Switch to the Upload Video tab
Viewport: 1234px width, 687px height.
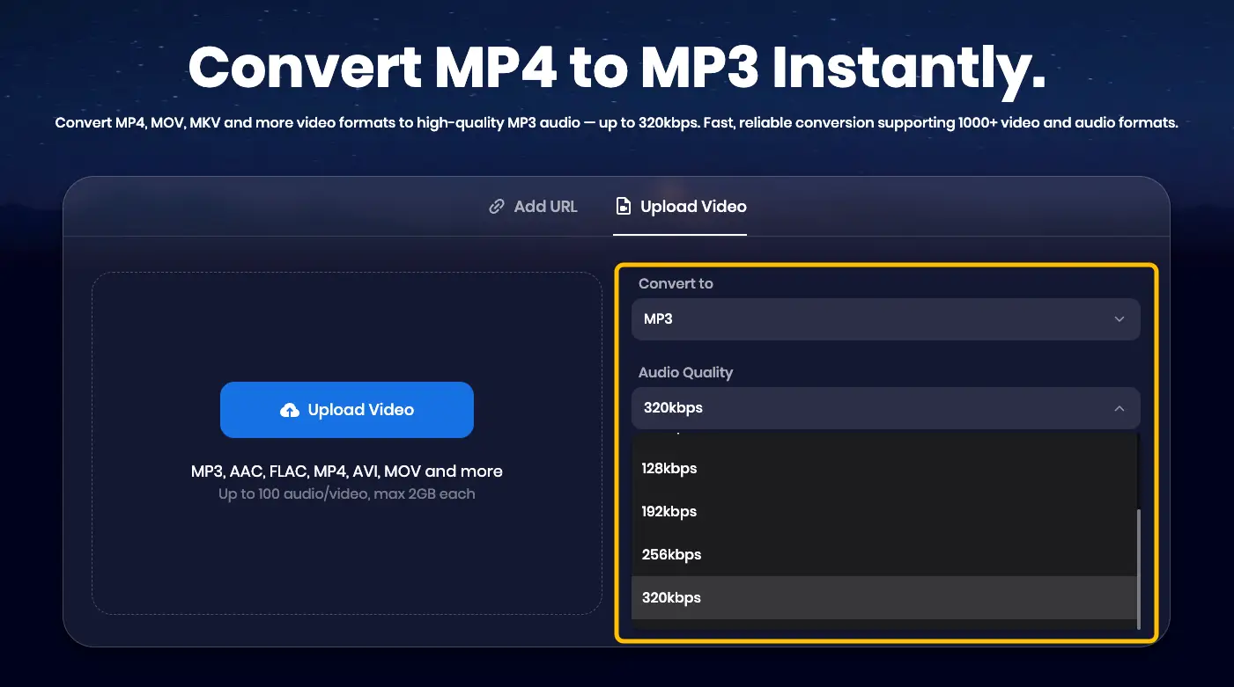click(x=680, y=206)
